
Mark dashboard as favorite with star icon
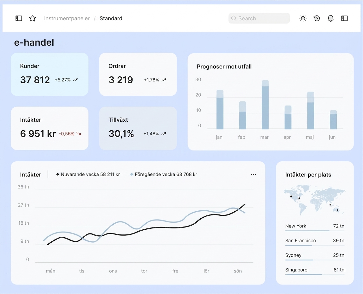click(x=32, y=18)
